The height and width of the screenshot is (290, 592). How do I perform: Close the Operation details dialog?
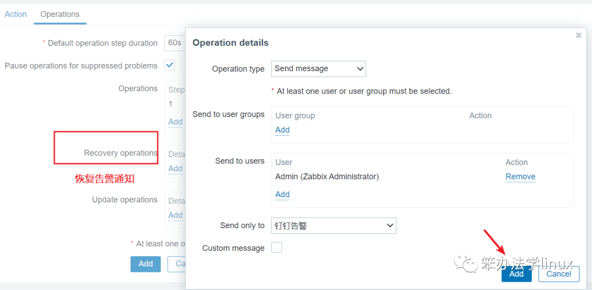pos(578,36)
